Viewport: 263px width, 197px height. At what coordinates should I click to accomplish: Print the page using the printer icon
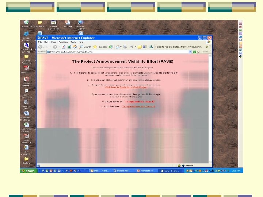(125, 47)
